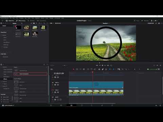Select the Fusion Composition effect
This screenshot has width=163, height=122.
[x=30, y=74]
